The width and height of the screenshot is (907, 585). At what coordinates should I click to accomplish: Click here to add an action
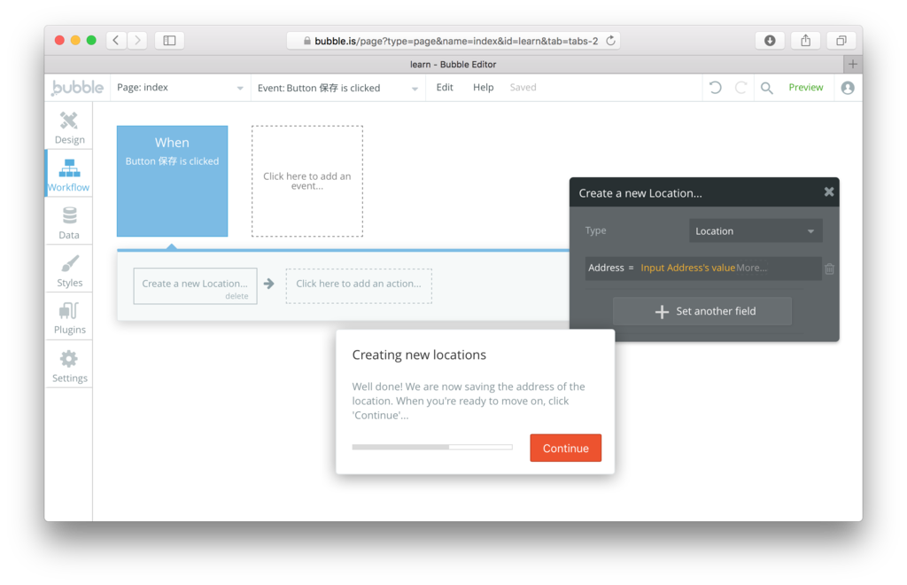pos(359,285)
